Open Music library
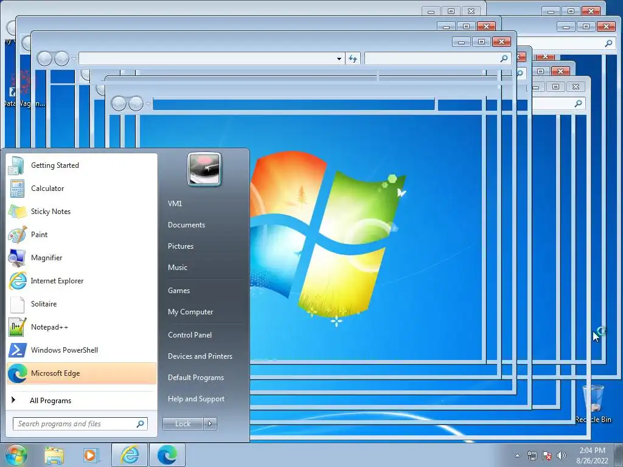The height and width of the screenshot is (467, 623). [x=178, y=268]
